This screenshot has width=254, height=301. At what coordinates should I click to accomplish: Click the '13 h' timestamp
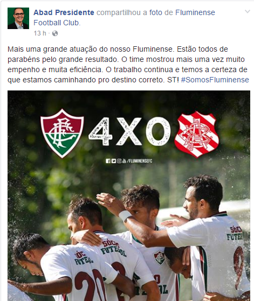click(40, 33)
